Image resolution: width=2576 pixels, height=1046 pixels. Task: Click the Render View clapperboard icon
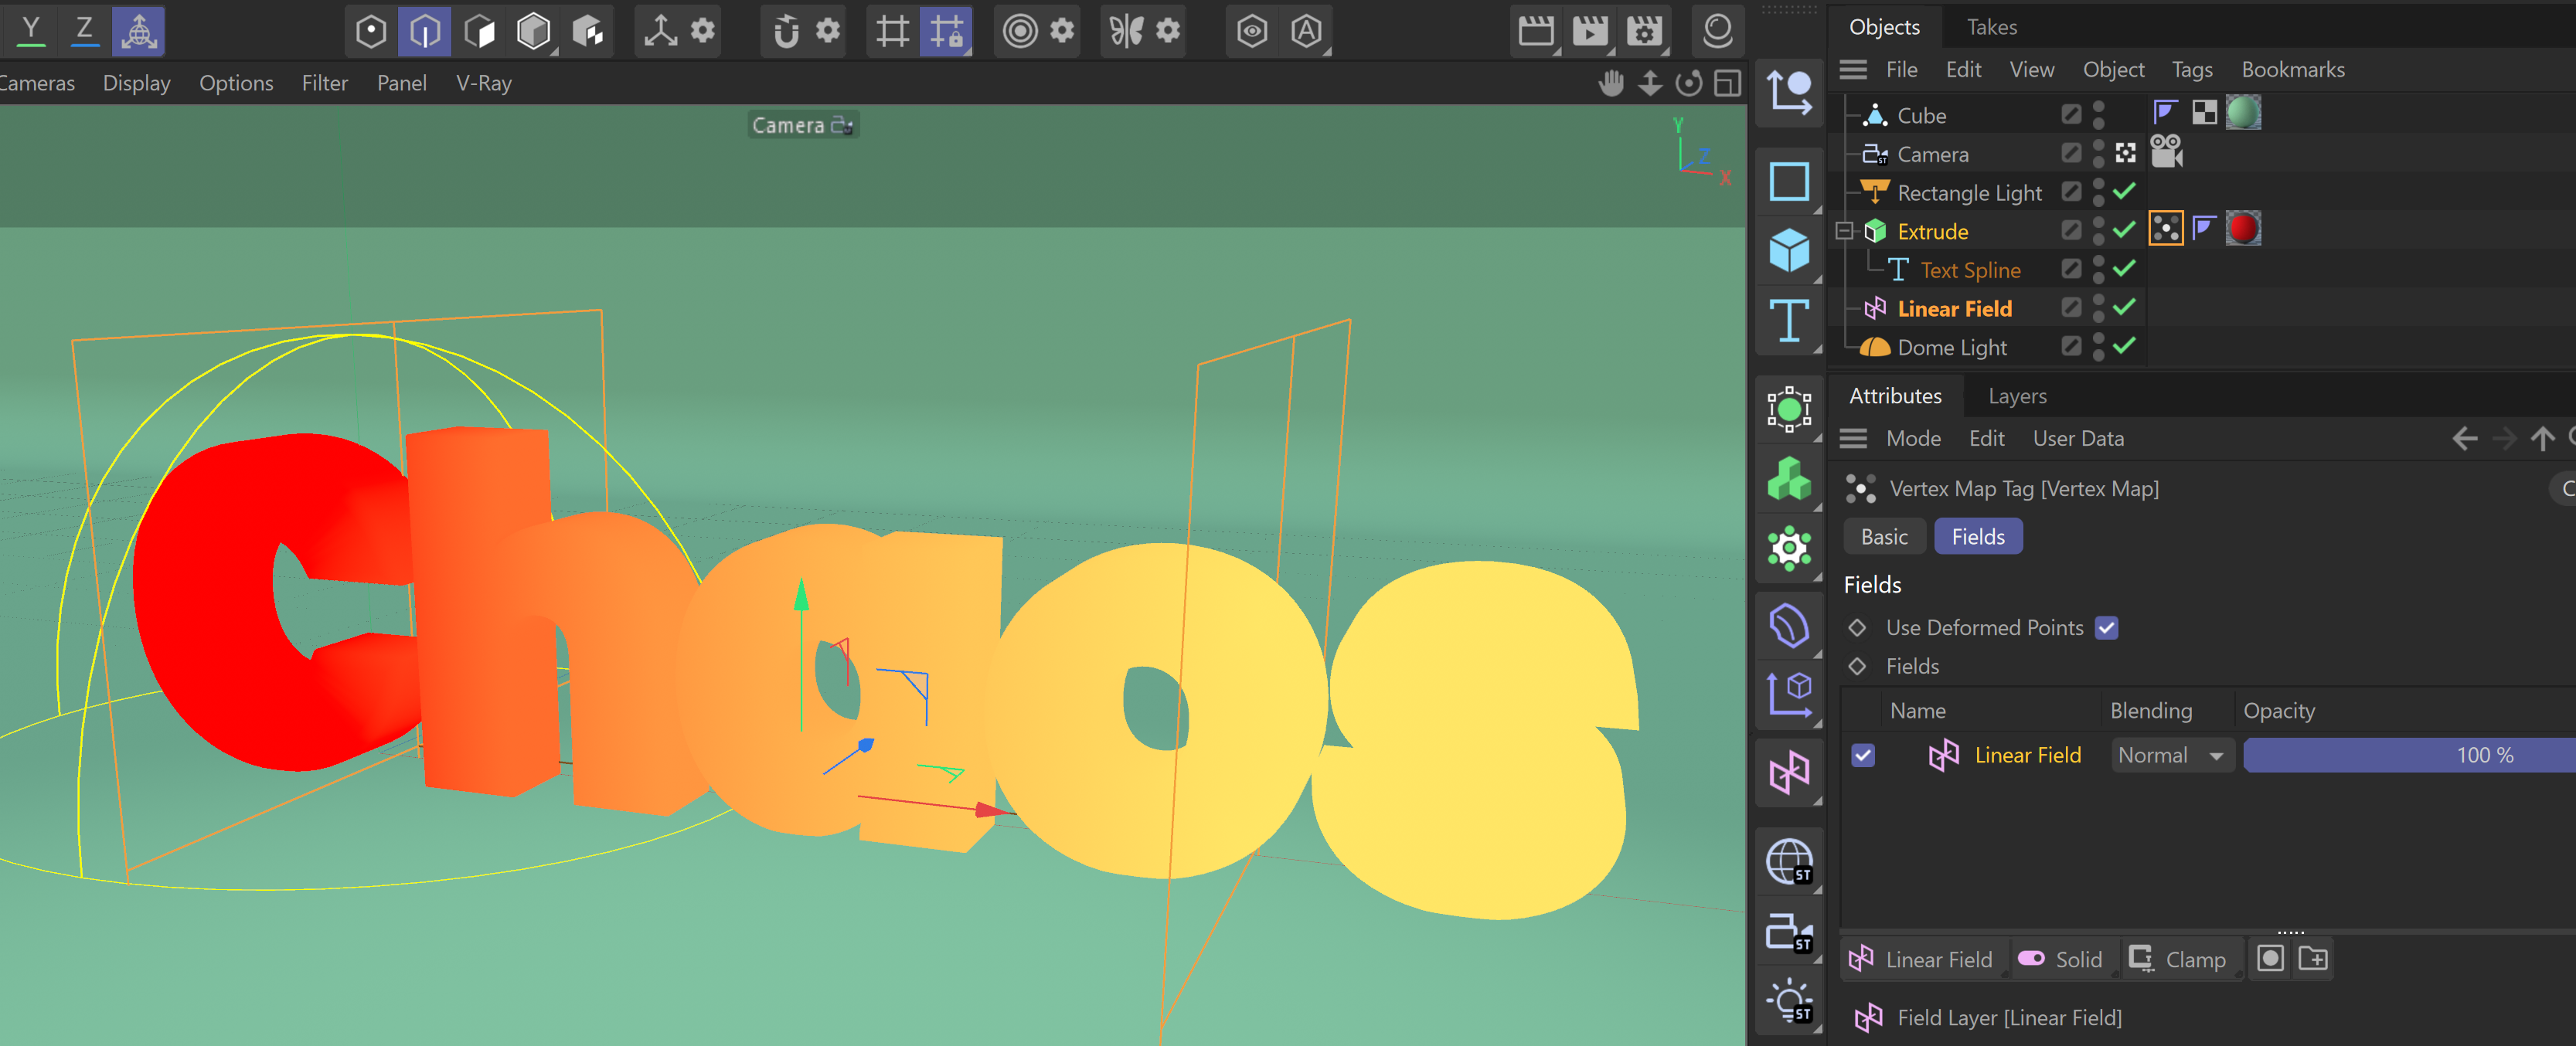(1536, 31)
